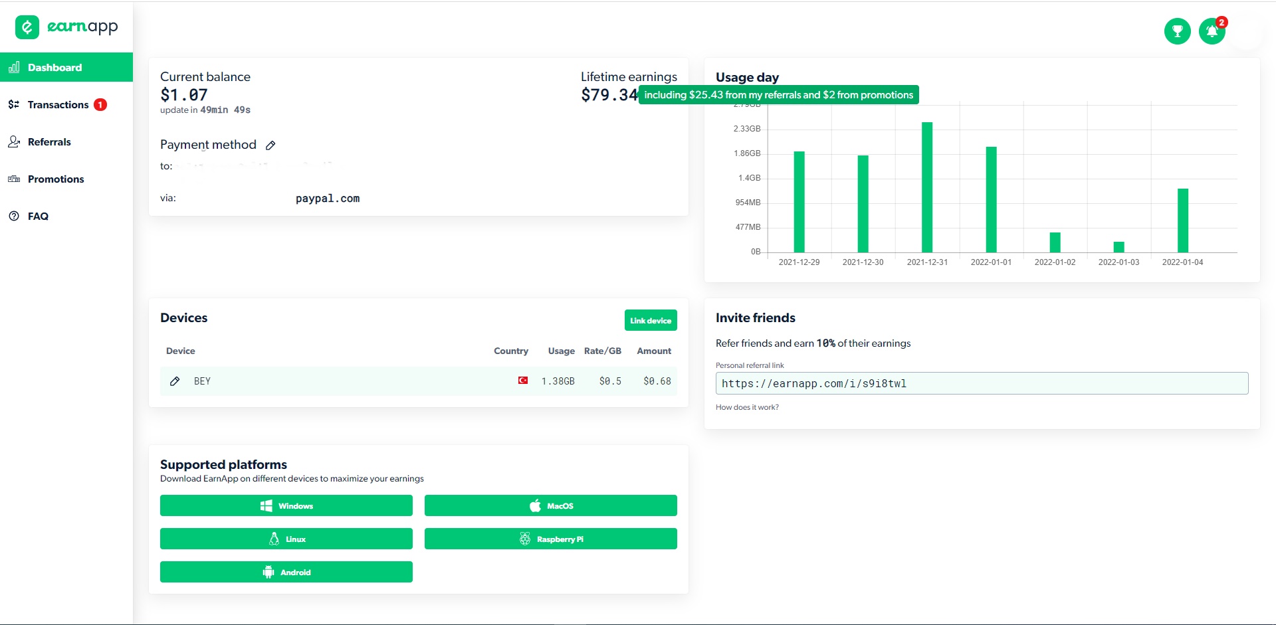
Task: Click the trophy icon in top bar
Action: pyautogui.click(x=1177, y=31)
